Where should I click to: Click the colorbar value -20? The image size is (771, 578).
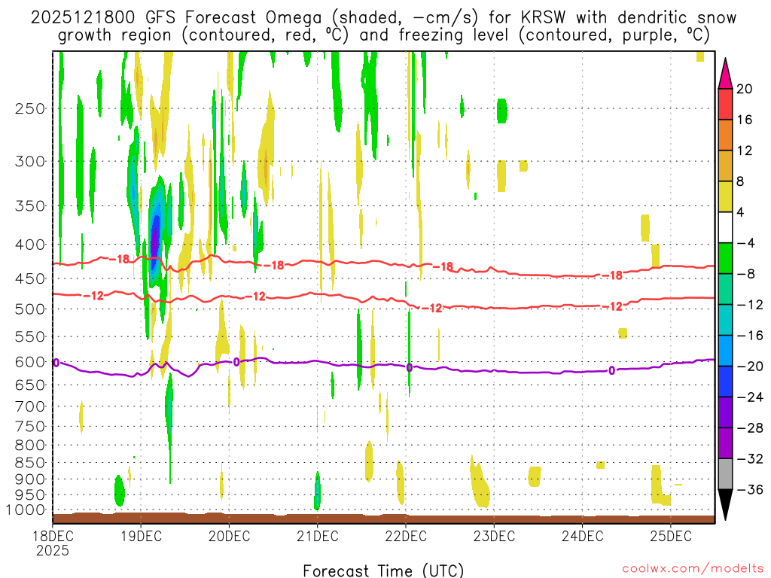pos(750,367)
